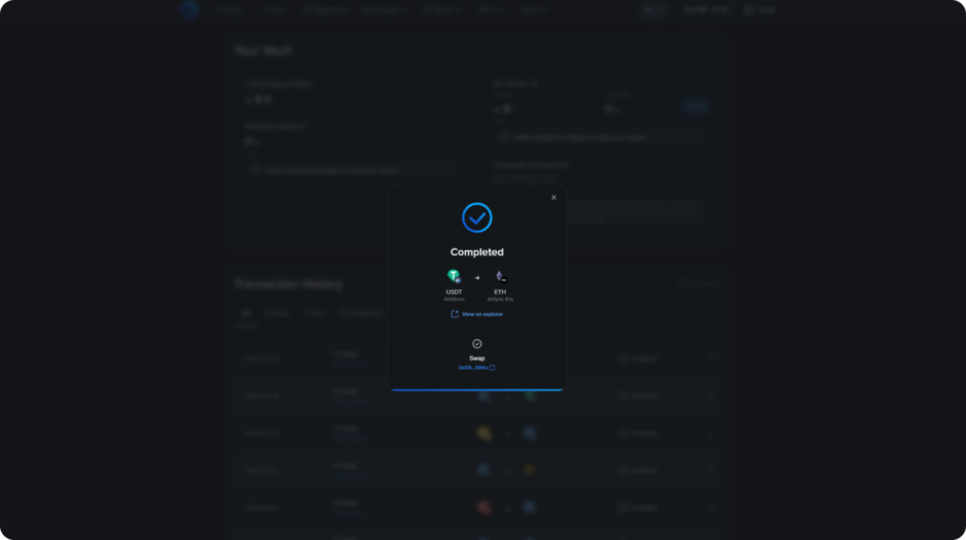Close the Completed swap dialog

553,198
